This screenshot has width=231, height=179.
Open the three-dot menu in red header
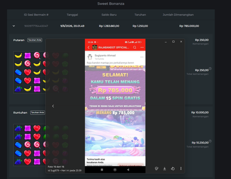[142, 47]
